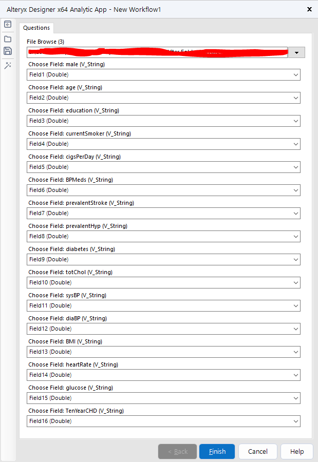Open Help for the analytic app

point(297,451)
